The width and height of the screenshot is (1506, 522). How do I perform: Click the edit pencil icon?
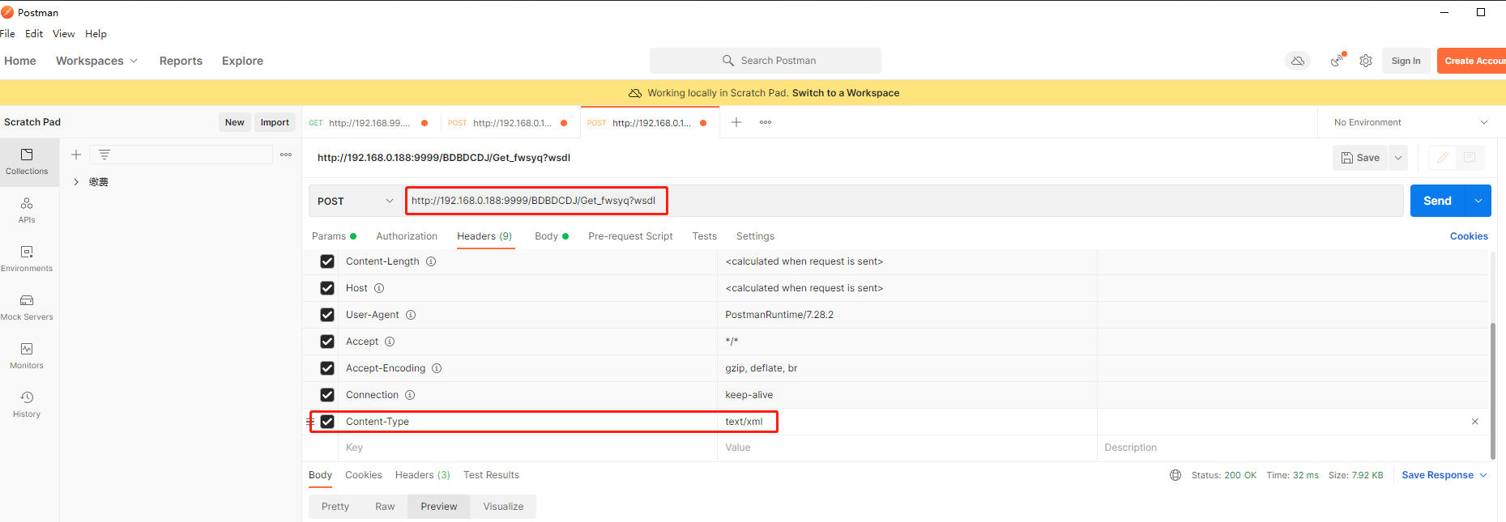[1443, 158]
